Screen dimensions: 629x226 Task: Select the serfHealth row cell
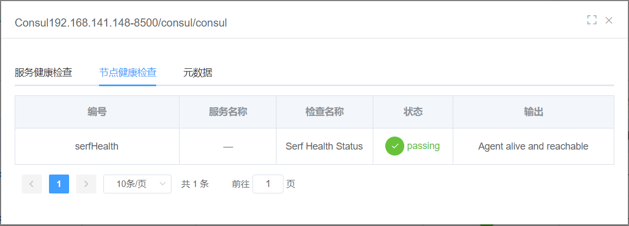click(97, 146)
